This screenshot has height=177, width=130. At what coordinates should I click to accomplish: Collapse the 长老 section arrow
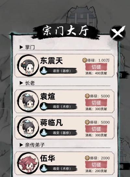[21, 83]
